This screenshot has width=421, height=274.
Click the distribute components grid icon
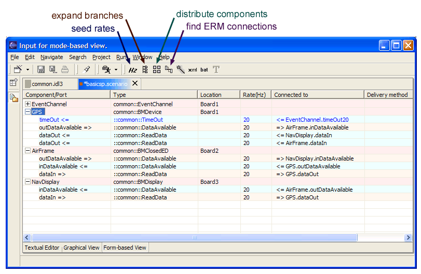click(x=157, y=69)
